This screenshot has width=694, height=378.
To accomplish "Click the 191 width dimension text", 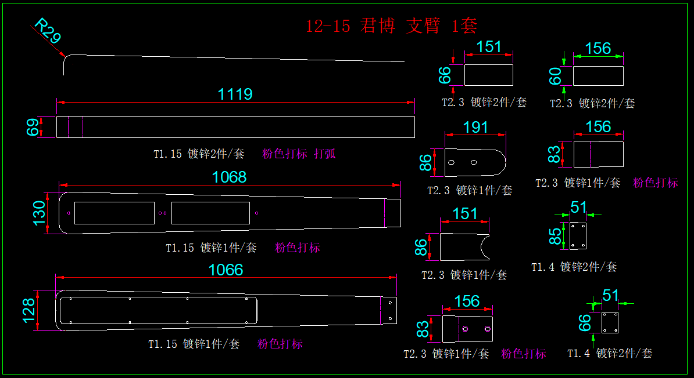I will pyautogui.click(x=475, y=128).
